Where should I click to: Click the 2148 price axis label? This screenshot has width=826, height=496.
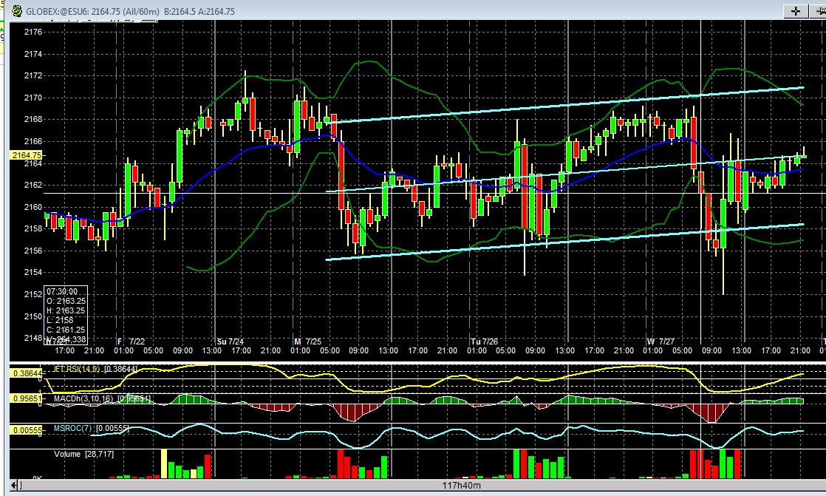33,338
